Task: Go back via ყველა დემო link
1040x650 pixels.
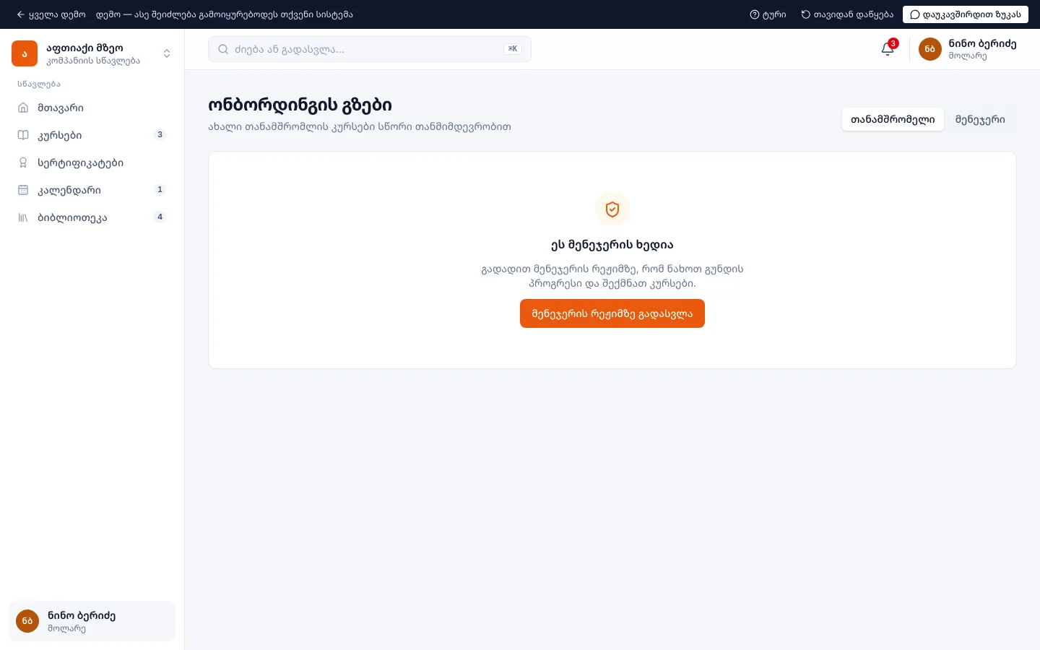Action: [x=51, y=14]
